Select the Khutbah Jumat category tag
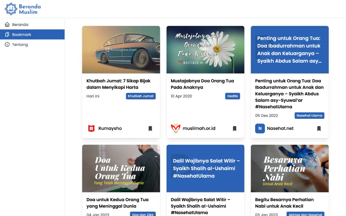This screenshot has height=216, width=346. point(141,96)
